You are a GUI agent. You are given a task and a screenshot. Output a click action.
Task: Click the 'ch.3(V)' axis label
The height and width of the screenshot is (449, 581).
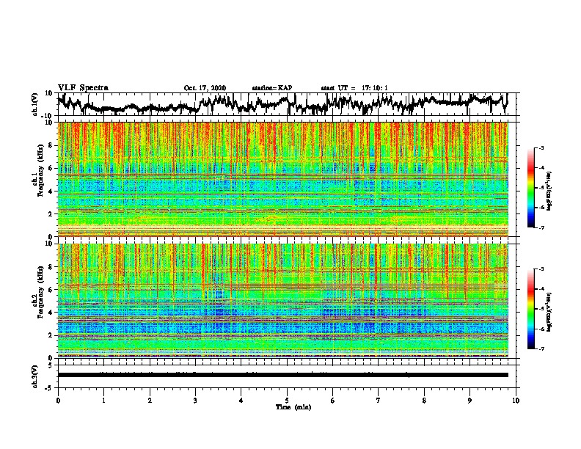[35, 376]
